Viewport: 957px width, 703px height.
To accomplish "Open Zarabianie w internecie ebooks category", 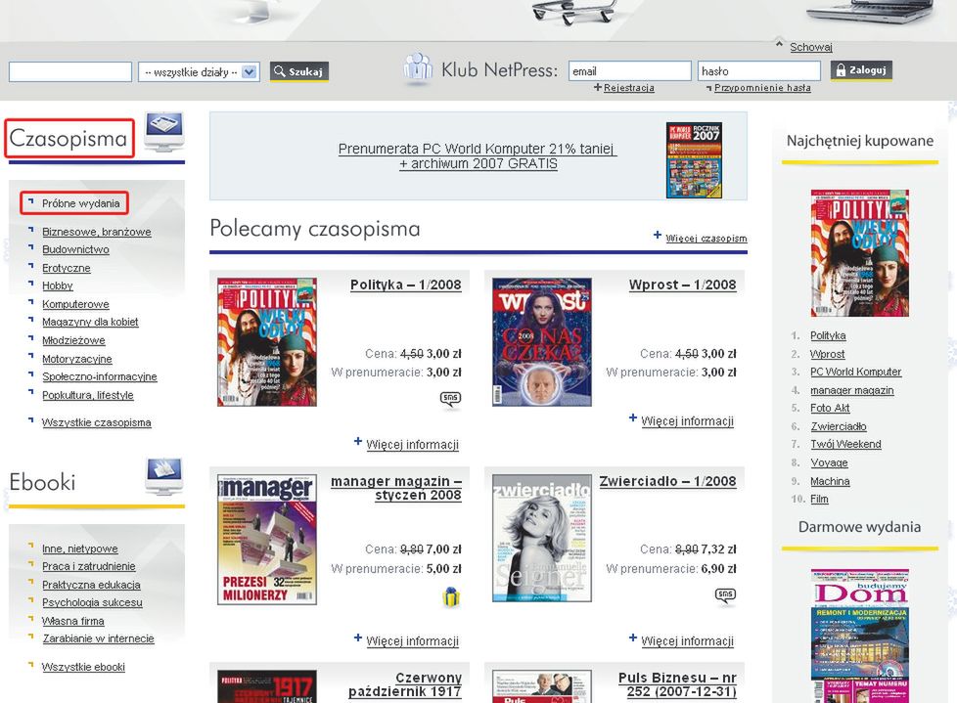I will (x=98, y=638).
